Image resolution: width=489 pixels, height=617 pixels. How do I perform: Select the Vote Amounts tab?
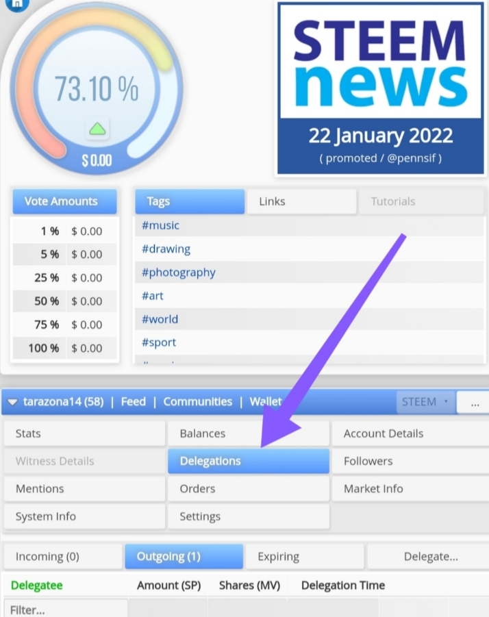coord(64,201)
